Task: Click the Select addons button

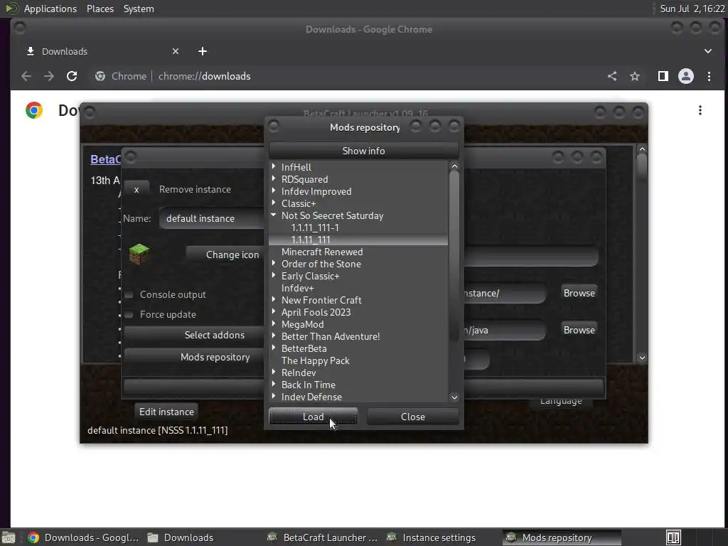Action: point(193,335)
